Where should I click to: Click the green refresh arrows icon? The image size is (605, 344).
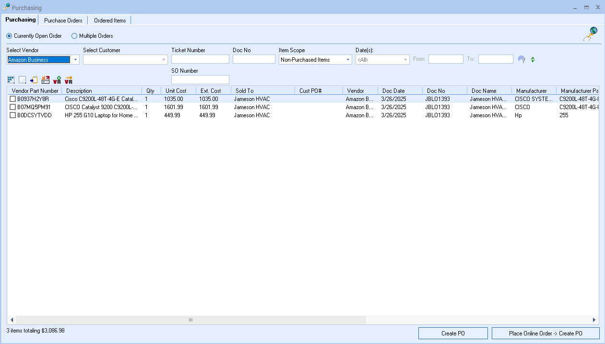tap(533, 59)
